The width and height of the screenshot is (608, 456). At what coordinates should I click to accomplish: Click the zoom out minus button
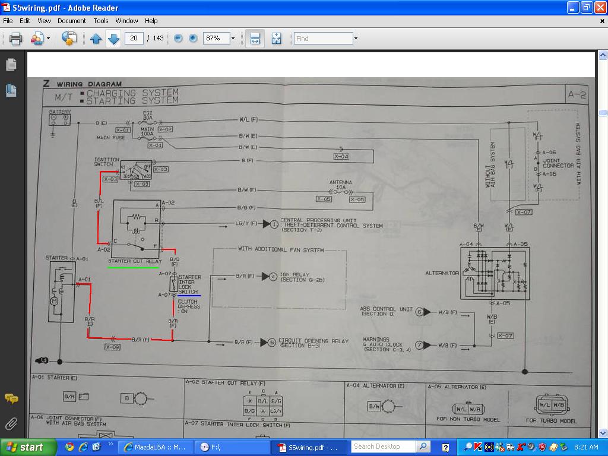click(x=178, y=38)
